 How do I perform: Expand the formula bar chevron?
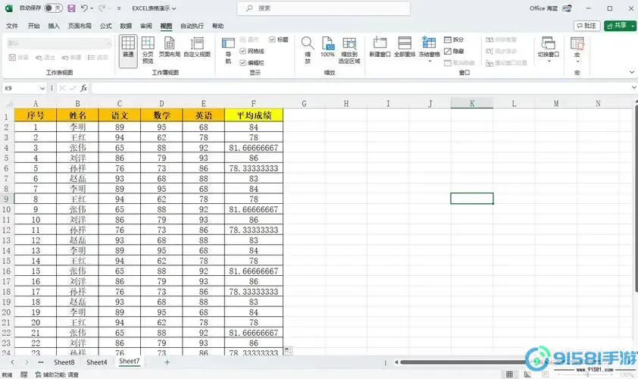point(633,87)
